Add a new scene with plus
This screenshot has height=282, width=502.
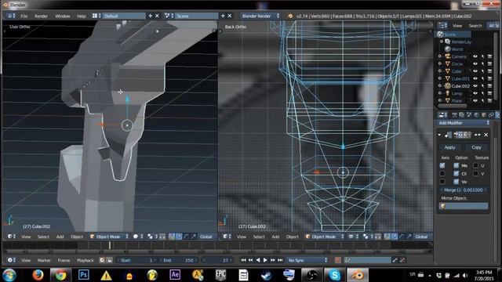coord(223,16)
